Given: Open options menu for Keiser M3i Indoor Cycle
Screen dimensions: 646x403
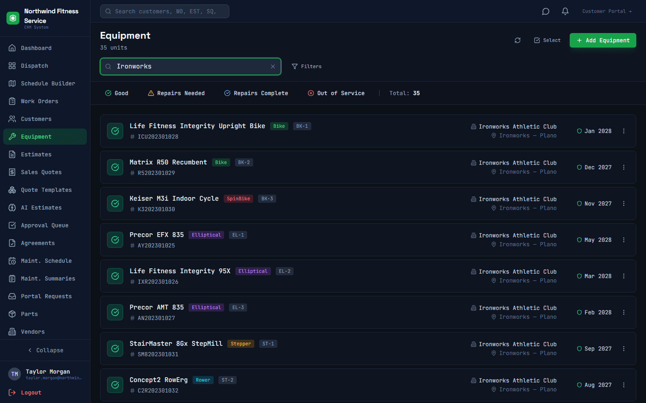Looking at the screenshot, I should (624, 204).
